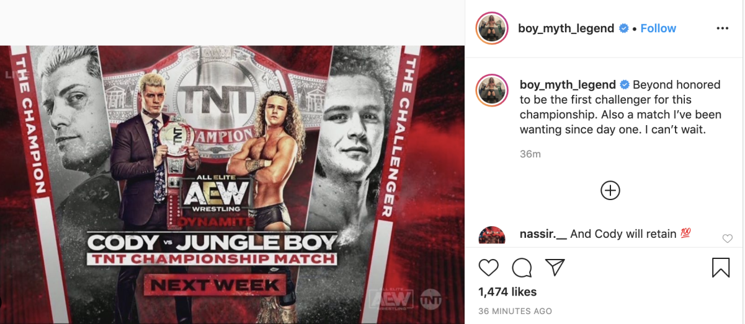Open the boy_myth_legend header profile picture
This screenshot has height=324, width=745.
point(493,28)
